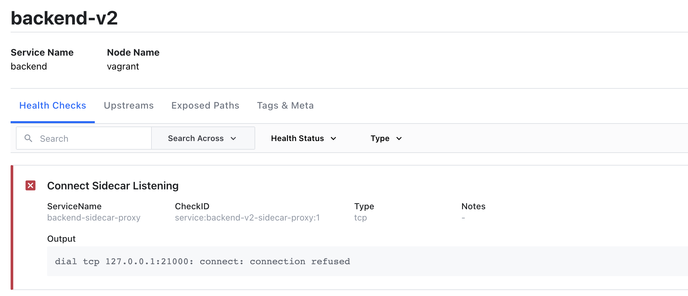Click inside the Search input field
Screen dimensions: 688x296
click(x=83, y=138)
